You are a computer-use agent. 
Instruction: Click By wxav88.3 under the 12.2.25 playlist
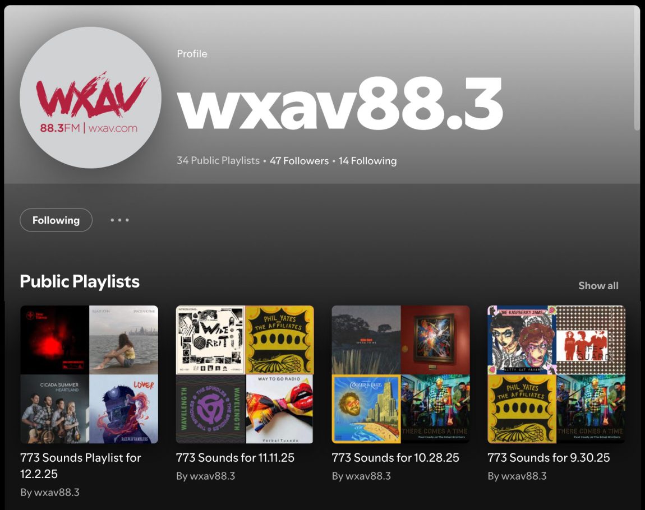pos(50,492)
